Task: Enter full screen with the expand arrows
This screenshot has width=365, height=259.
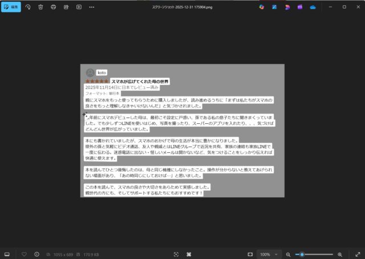Action: coord(357,254)
